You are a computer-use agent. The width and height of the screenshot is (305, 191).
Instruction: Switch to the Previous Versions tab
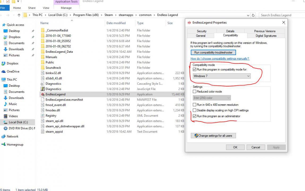(x=265, y=31)
